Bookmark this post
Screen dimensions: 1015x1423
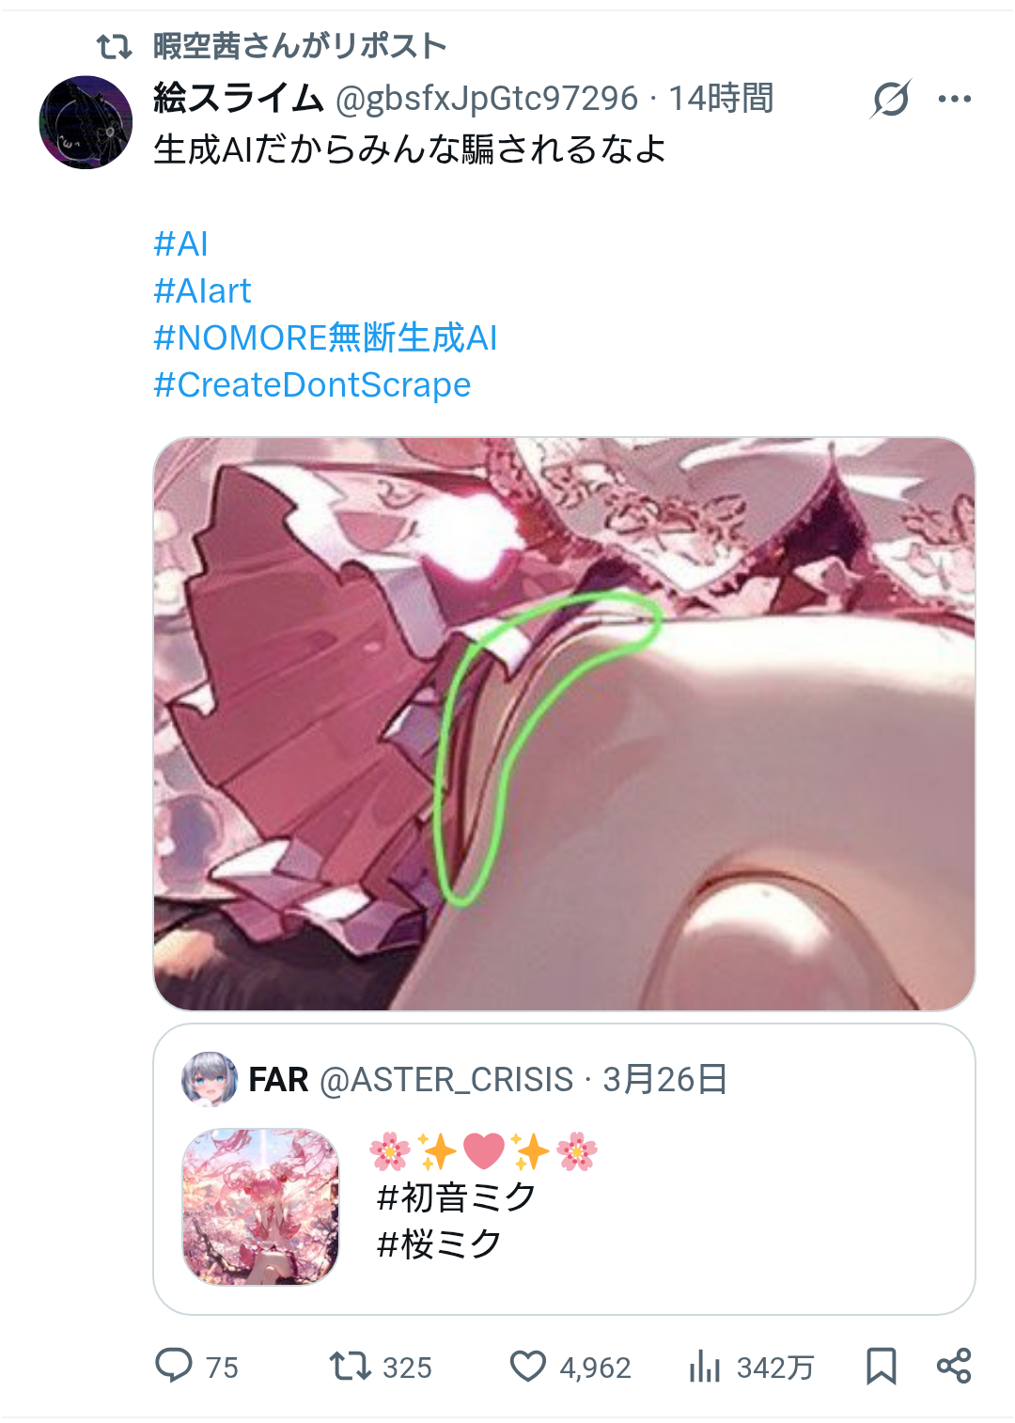pos(881,1366)
